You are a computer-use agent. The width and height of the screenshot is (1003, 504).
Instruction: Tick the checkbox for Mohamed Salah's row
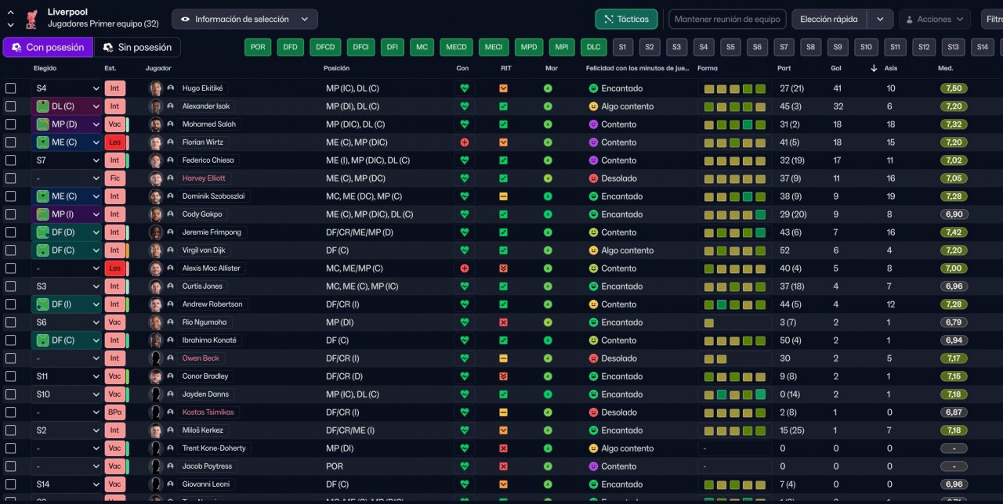11,124
